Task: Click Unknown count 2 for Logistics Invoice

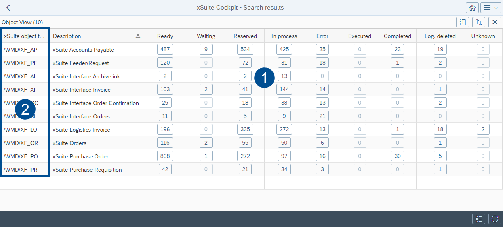Action: 483,130
